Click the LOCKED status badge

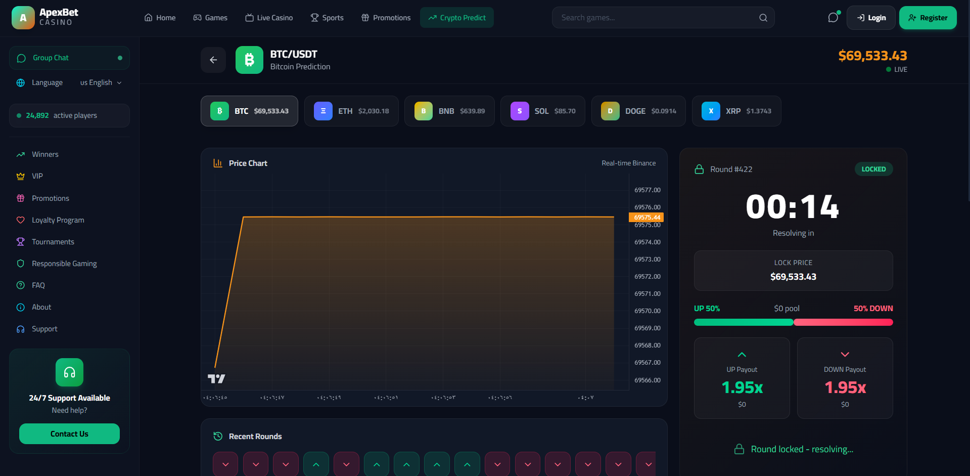873,169
